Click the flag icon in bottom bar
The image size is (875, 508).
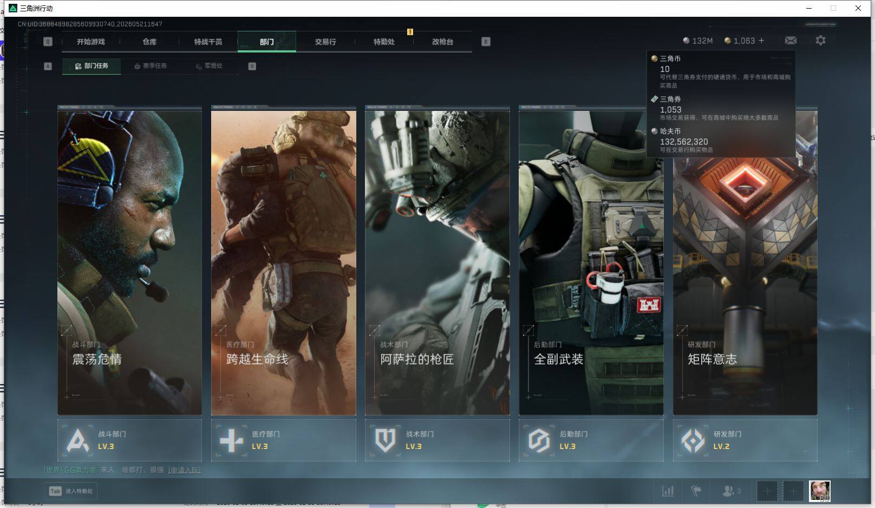coord(696,491)
